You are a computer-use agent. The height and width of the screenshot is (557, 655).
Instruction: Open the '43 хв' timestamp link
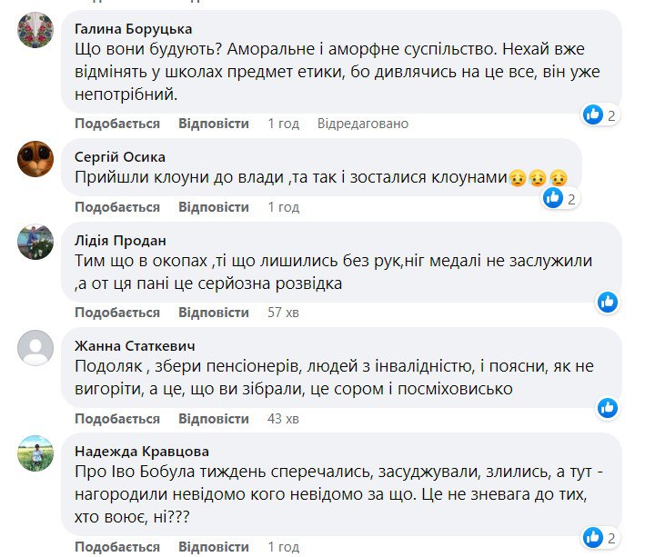pyautogui.click(x=283, y=419)
